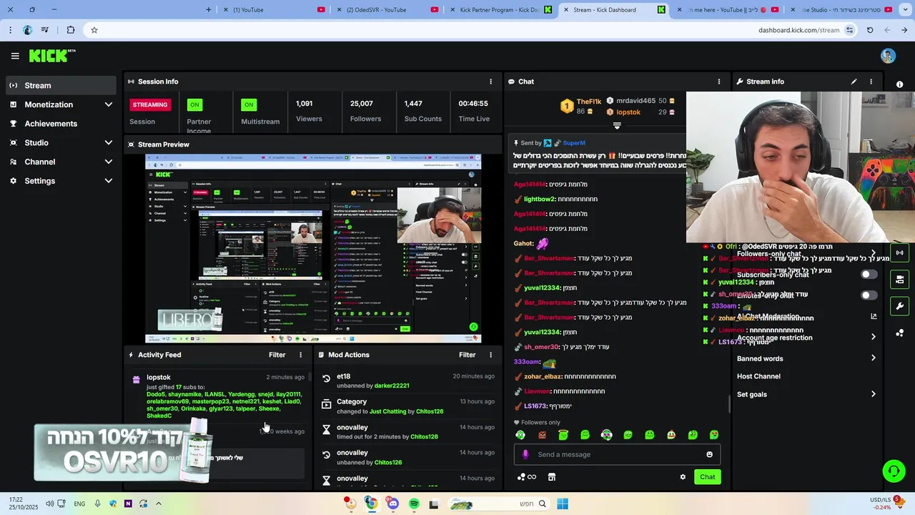915x515 pixels.
Task: Select the camera icon in right sidebar
Action: 899,280
